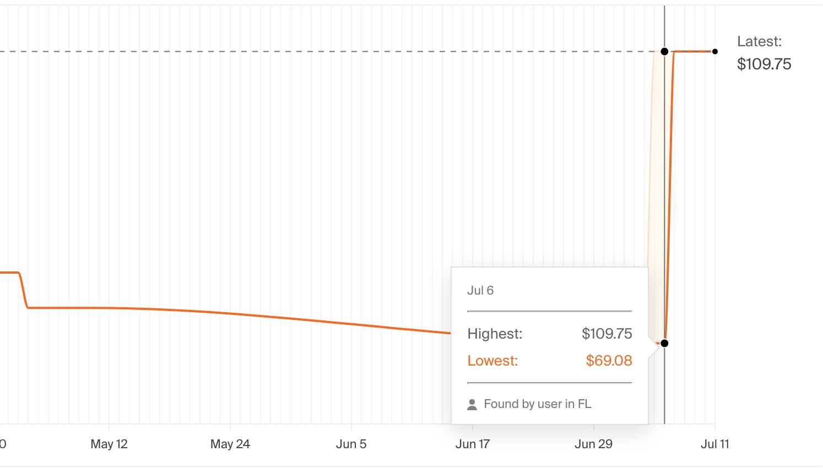Select the Jul 11 date label
The width and height of the screenshot is (823, 468).
tap(714, 444)
